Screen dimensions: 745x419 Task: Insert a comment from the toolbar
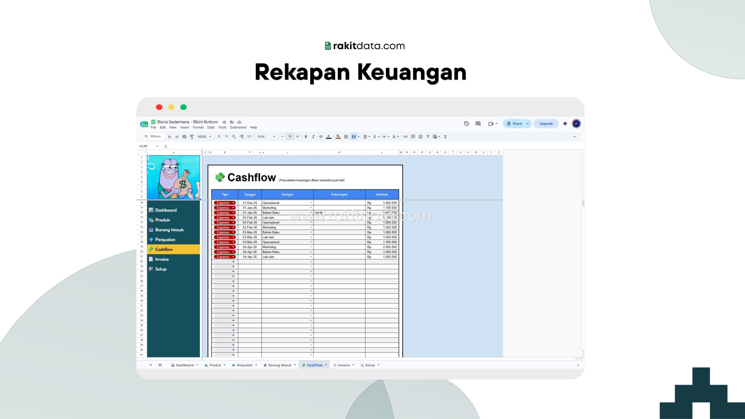pos(413,136)
